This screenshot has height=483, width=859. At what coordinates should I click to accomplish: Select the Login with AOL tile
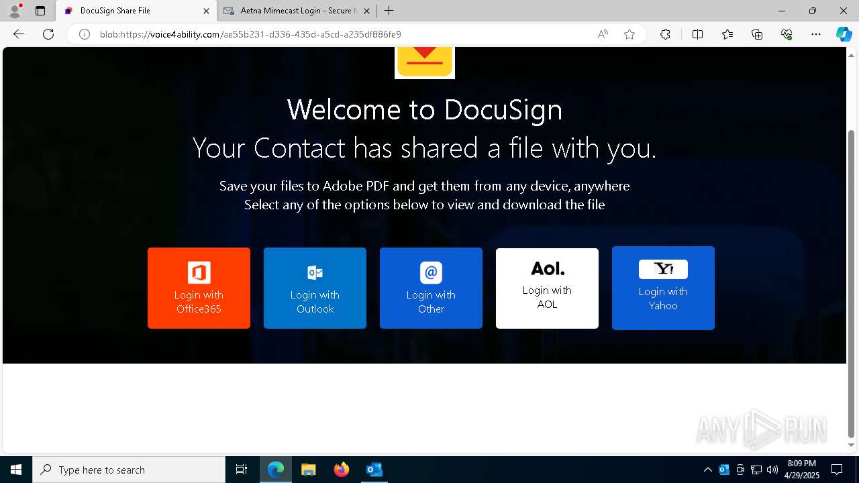[x=547, y=288]
